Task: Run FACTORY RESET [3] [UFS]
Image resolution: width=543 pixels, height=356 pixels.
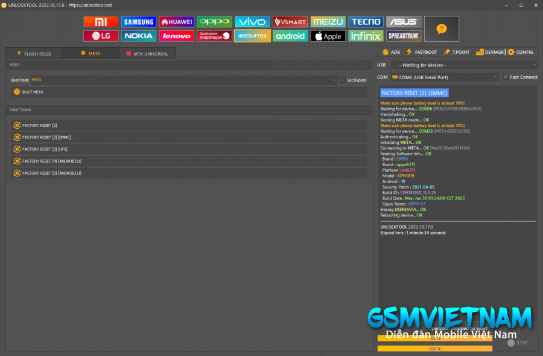Action: (x=189, y=149)
